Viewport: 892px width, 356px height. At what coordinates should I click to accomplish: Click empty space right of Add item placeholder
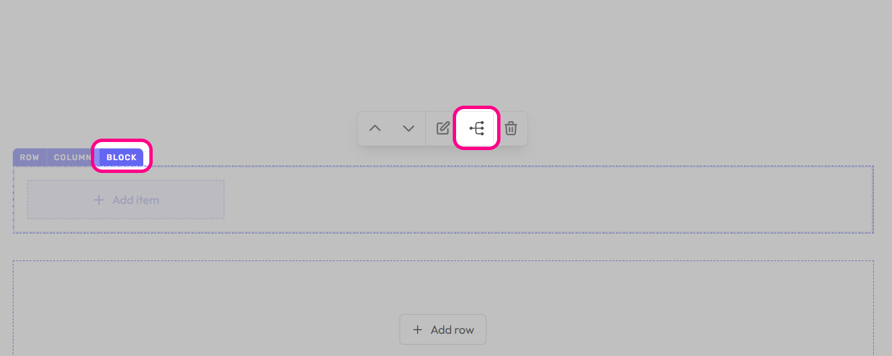pyautogui.click(x=538, y=200)
